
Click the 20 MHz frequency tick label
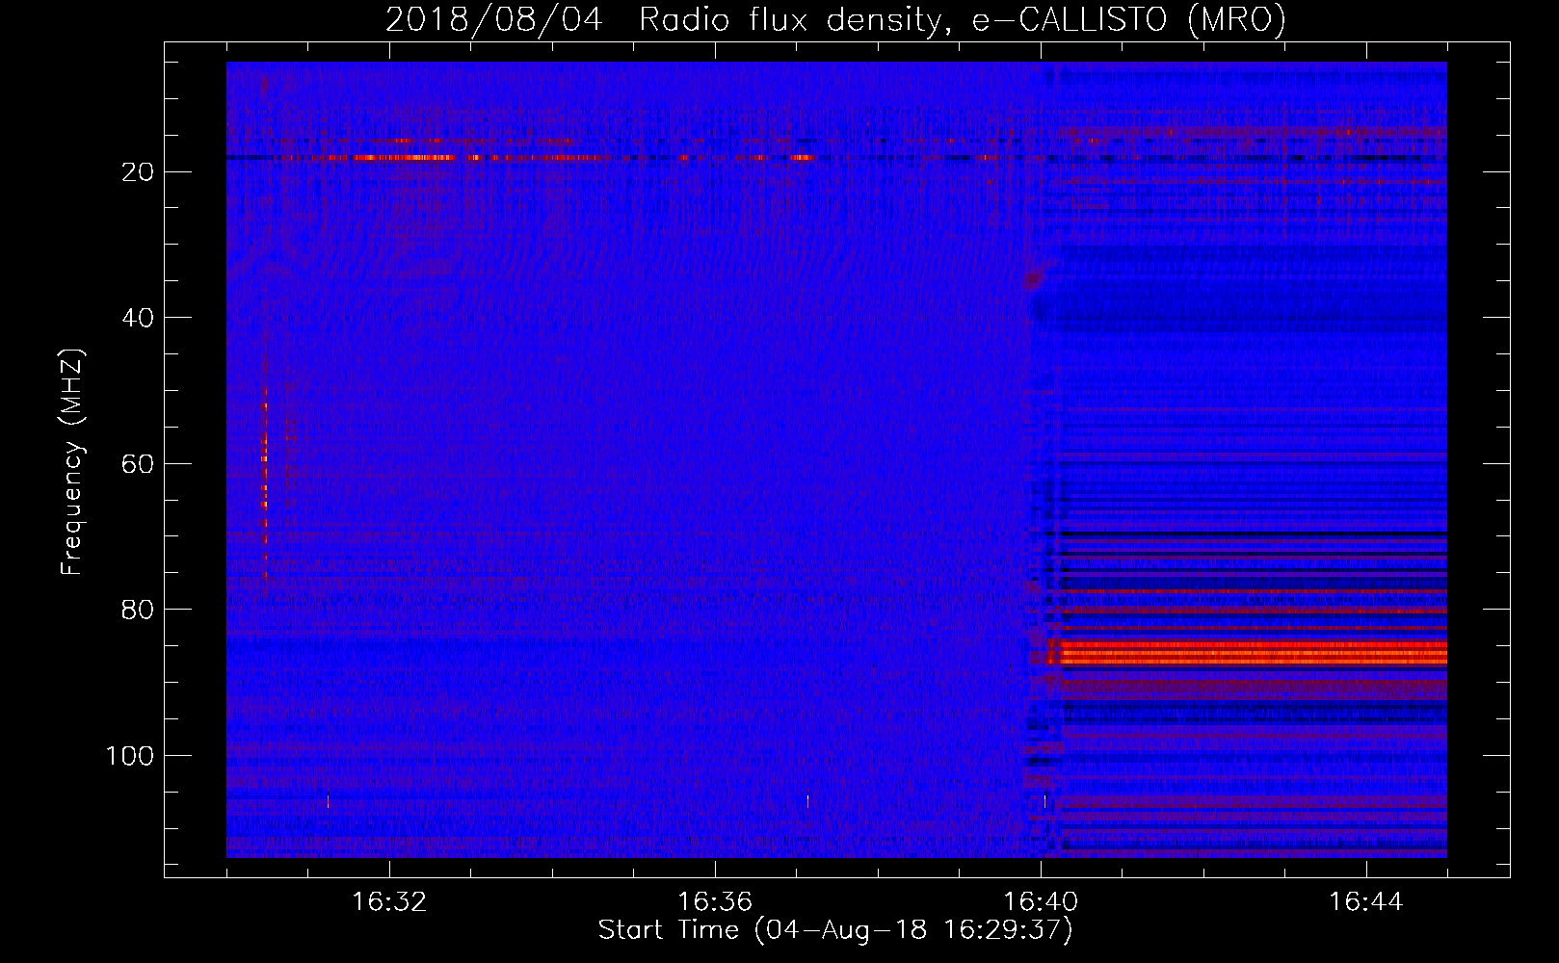pos(139,171)
